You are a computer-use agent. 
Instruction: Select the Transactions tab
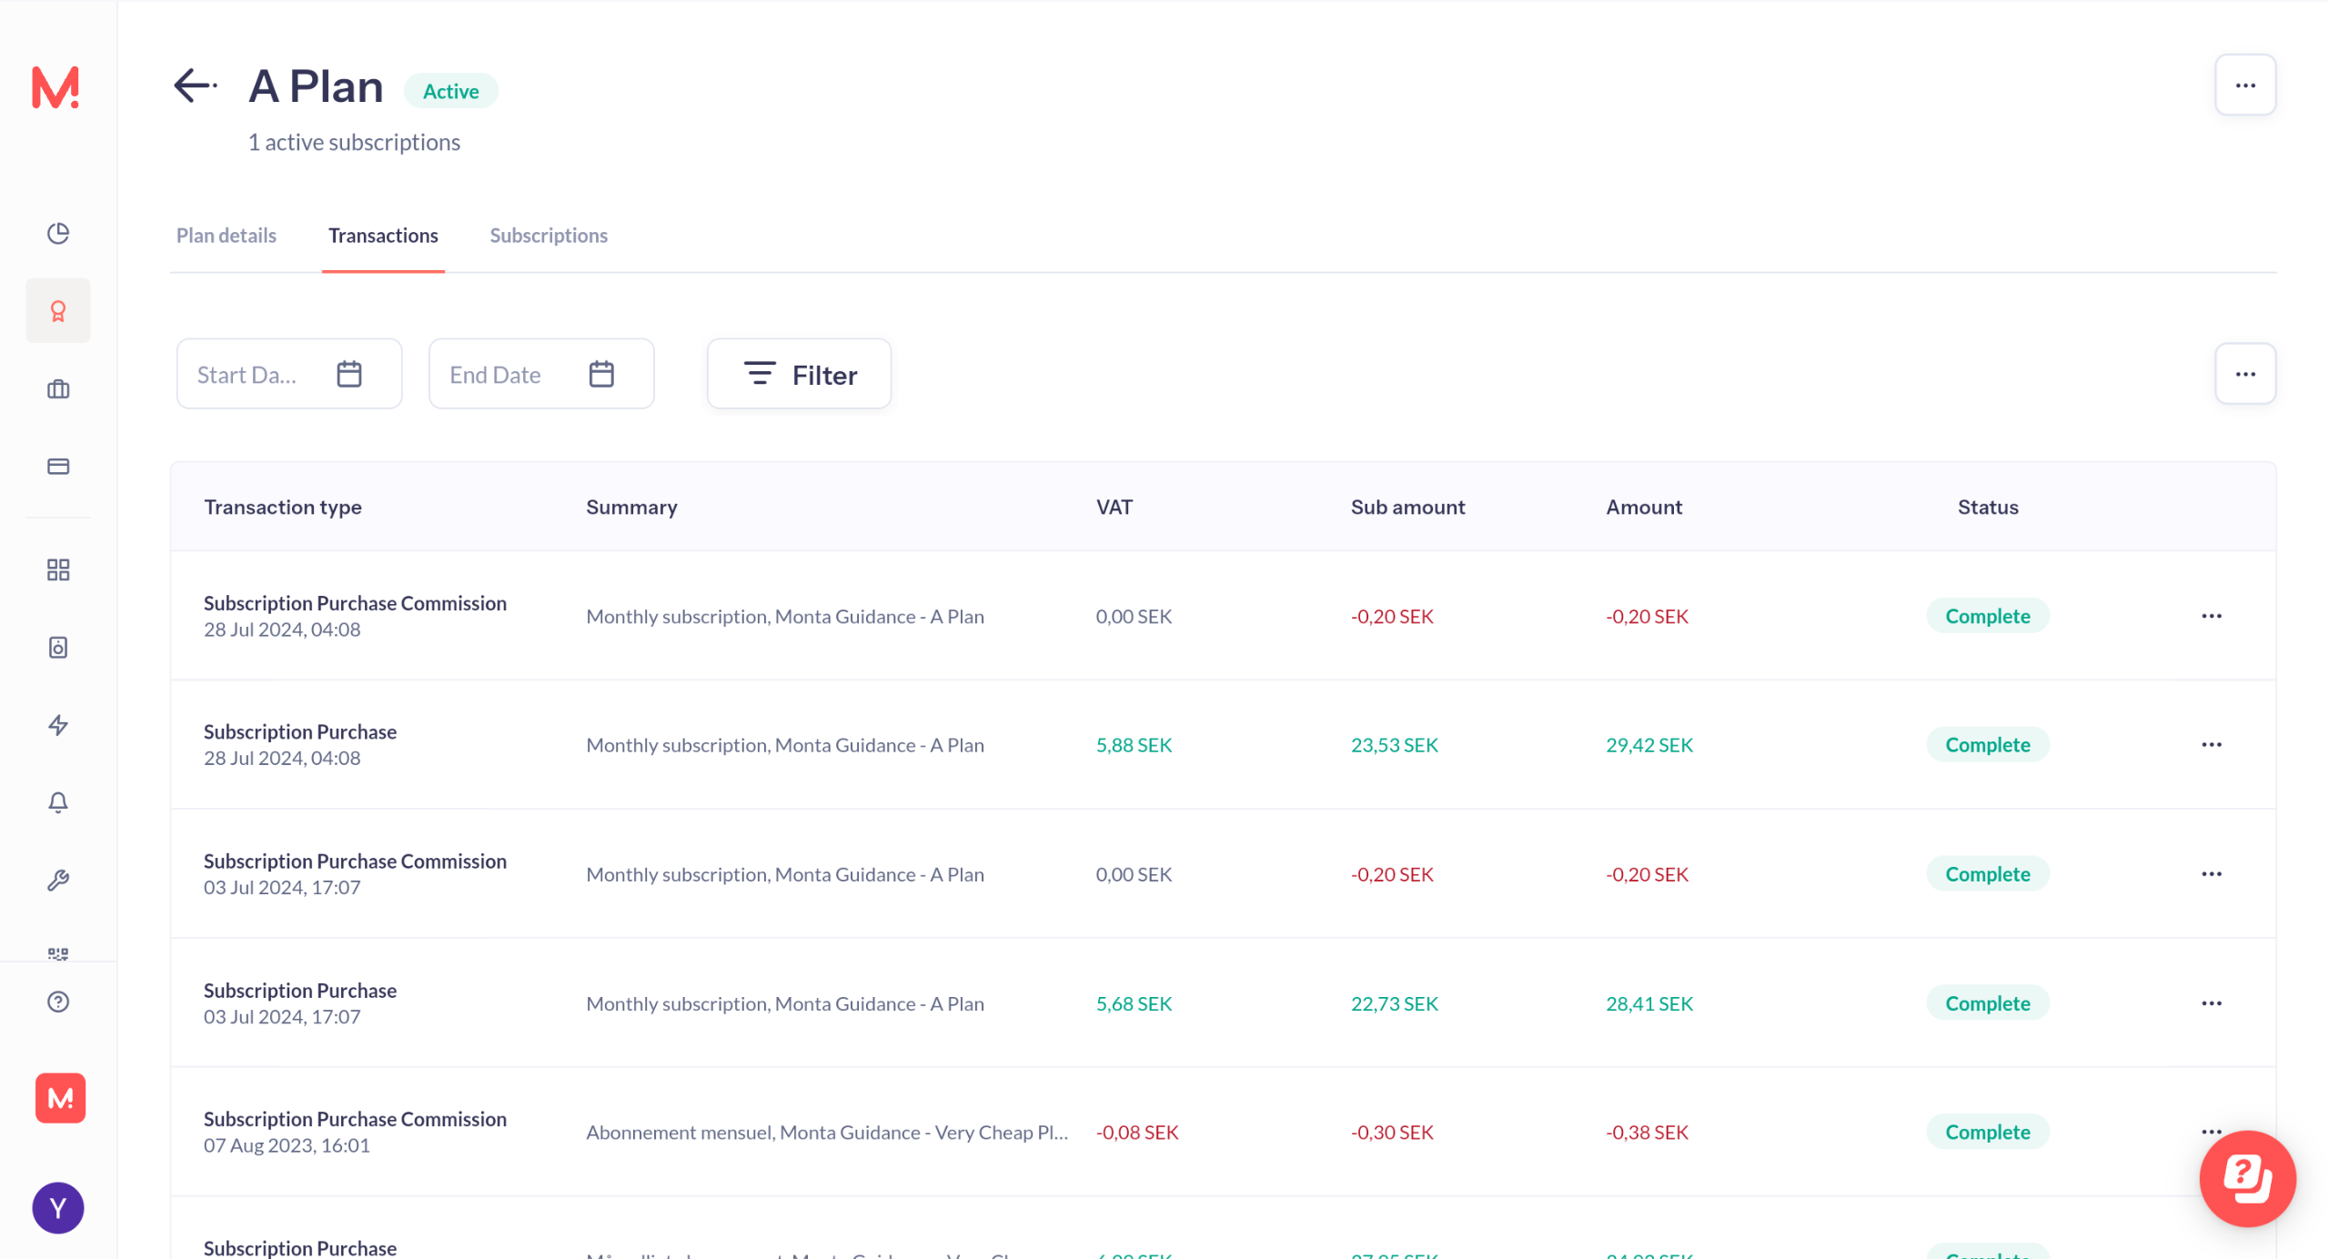383,236
